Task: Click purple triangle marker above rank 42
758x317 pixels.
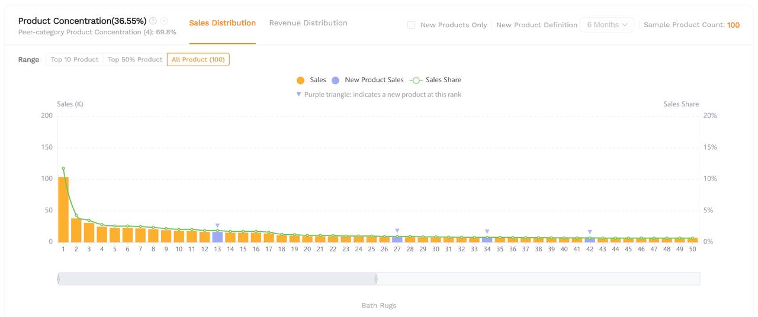Action: click(x=590, y=232)
